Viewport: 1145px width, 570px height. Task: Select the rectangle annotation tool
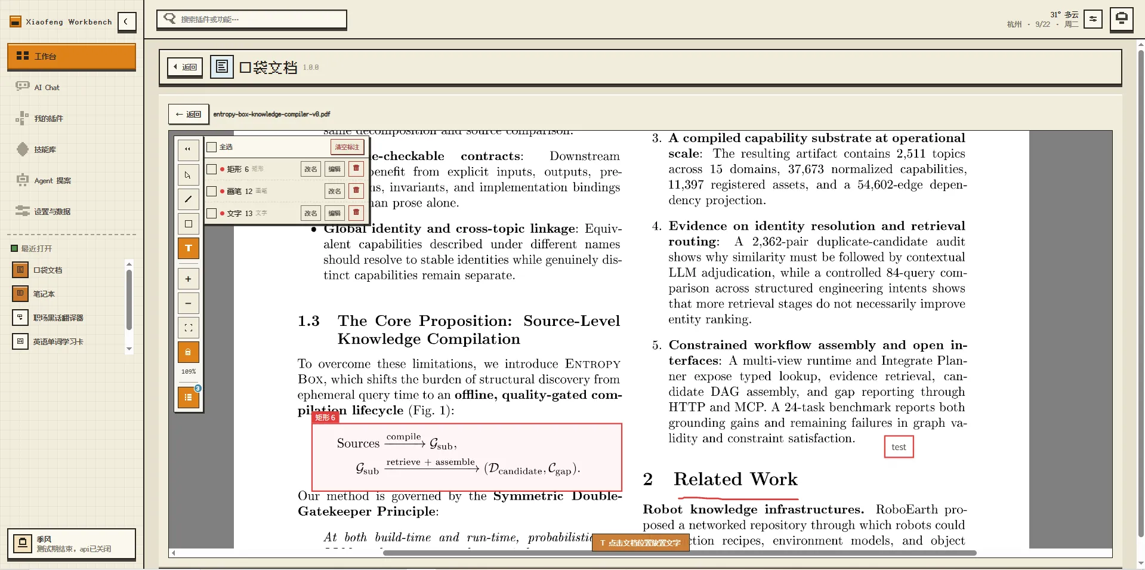click(188, 224)
